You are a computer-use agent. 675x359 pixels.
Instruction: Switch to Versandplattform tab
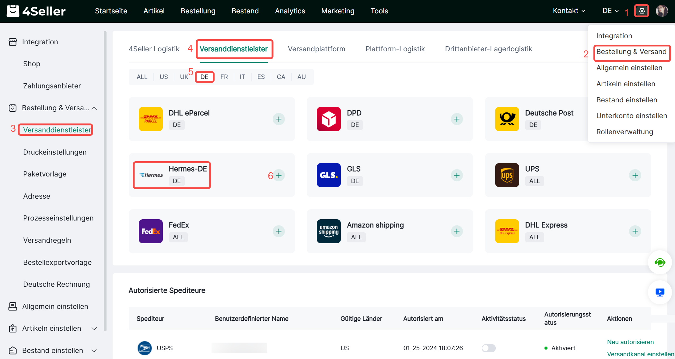[x=317, y=49]
